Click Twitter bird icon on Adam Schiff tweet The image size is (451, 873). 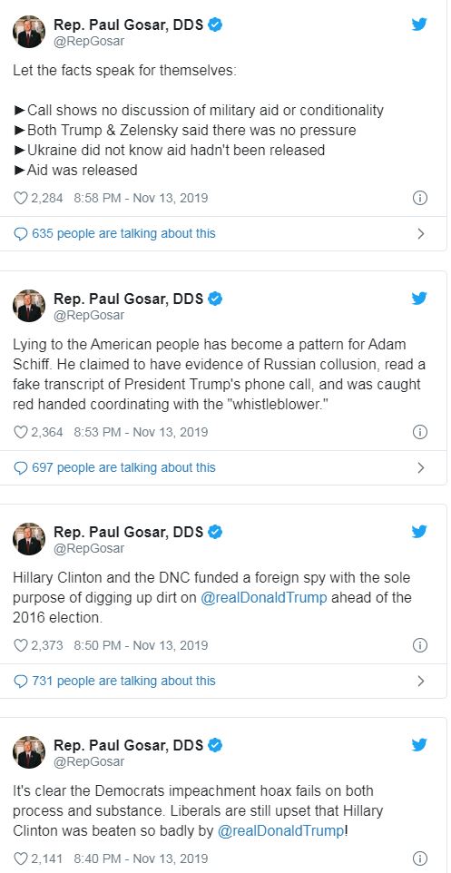coord(419,299)
